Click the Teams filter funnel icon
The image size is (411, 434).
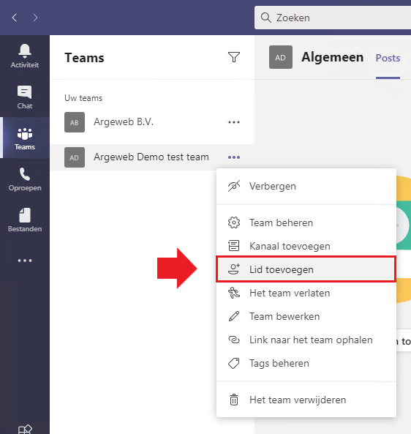234,57
